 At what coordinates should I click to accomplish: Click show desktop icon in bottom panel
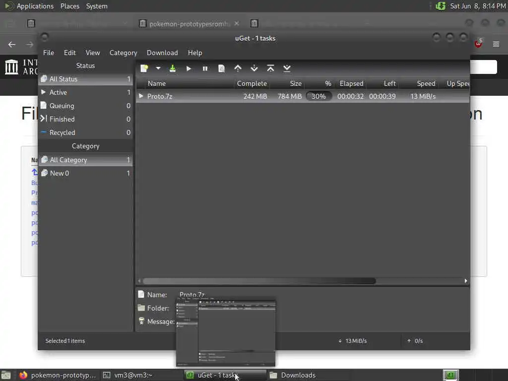[x=6, y=375]
